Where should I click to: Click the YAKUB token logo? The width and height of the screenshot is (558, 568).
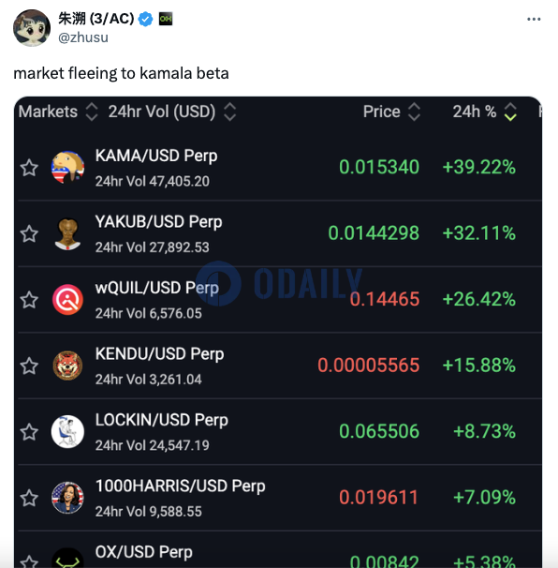(67, 233)
